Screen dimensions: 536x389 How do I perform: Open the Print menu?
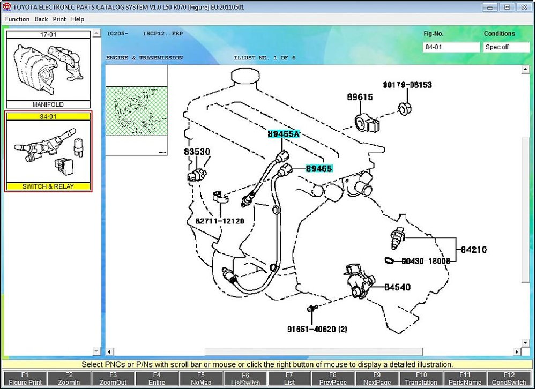tap(59, 19)
